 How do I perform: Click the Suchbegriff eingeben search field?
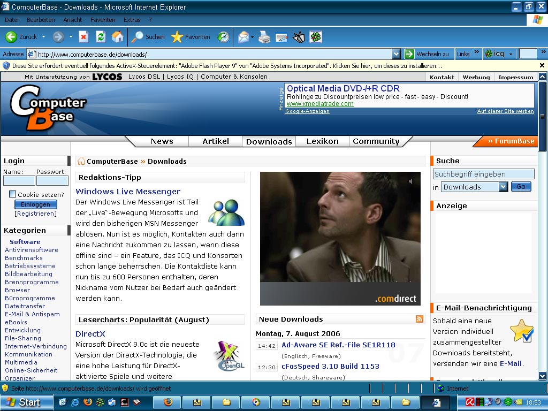(484, 174)
